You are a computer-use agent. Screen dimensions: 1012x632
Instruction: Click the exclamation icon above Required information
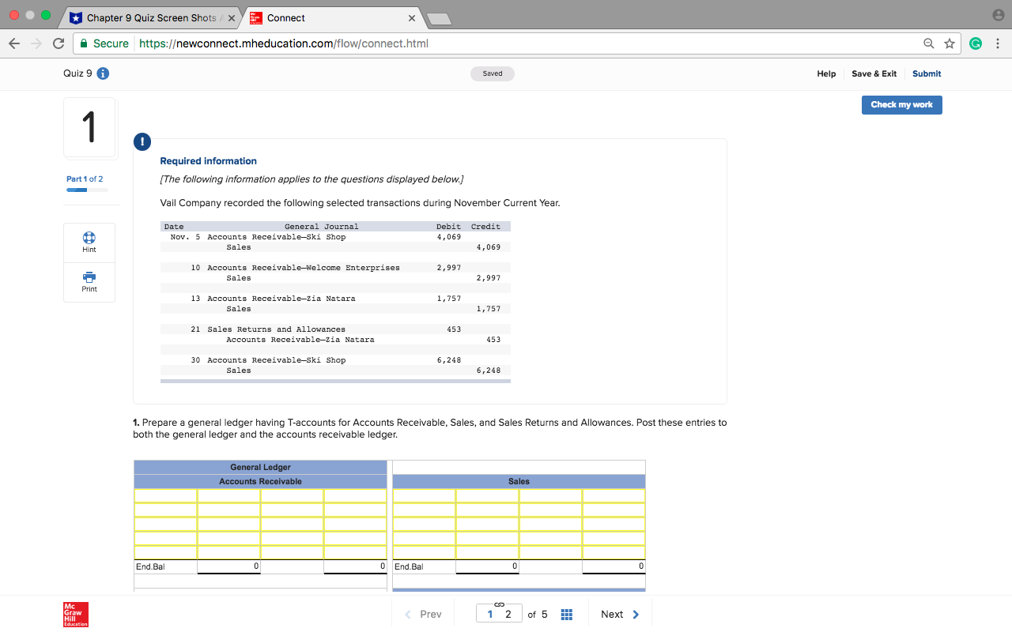coord(142,142)
